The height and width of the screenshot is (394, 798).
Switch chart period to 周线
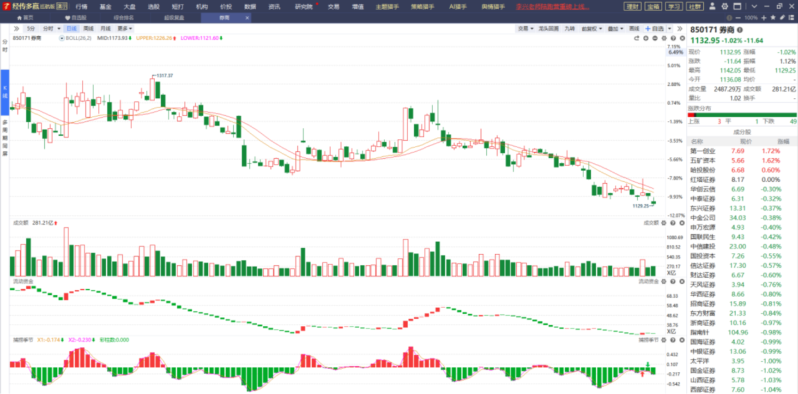click(88, 29)
